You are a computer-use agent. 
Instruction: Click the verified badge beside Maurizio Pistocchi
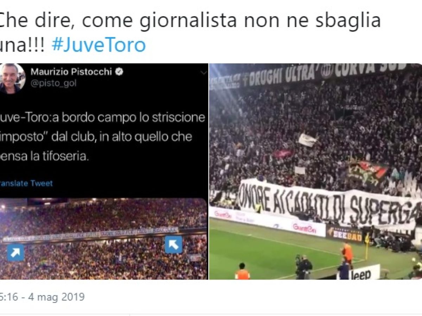click(120, 72)
